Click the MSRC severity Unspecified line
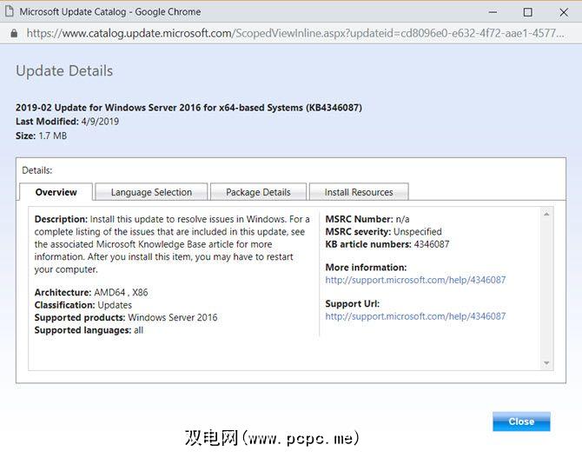The width and height of the screenshot is (582, 458). (x=383, y=232)
